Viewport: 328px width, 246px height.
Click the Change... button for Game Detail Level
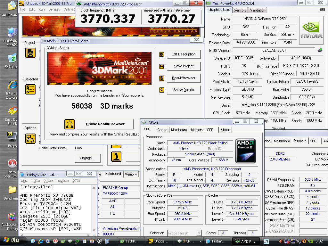pyautogui.click(x=87, y=158)
